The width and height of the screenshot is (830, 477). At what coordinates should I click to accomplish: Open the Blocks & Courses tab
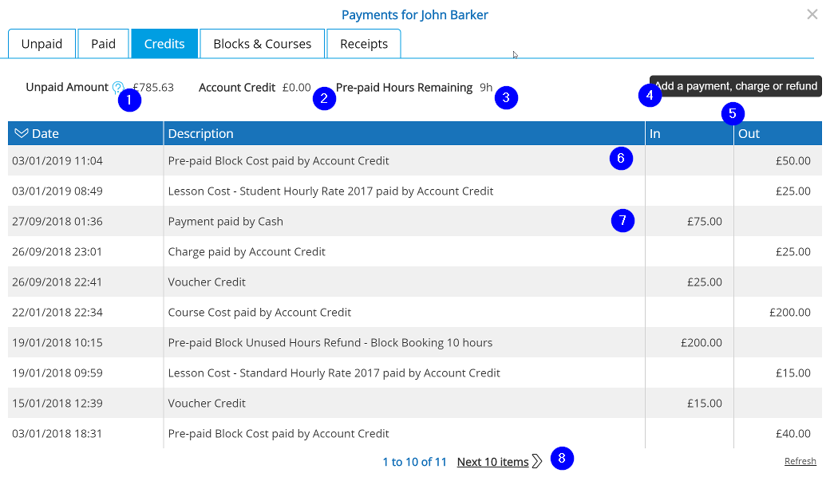pos(262,44)
